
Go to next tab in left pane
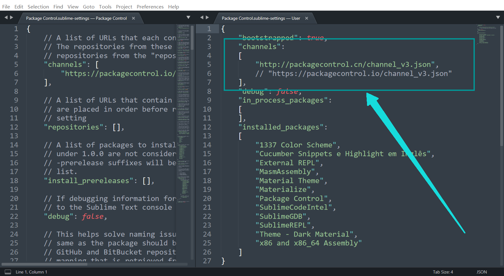pos(12,18)
